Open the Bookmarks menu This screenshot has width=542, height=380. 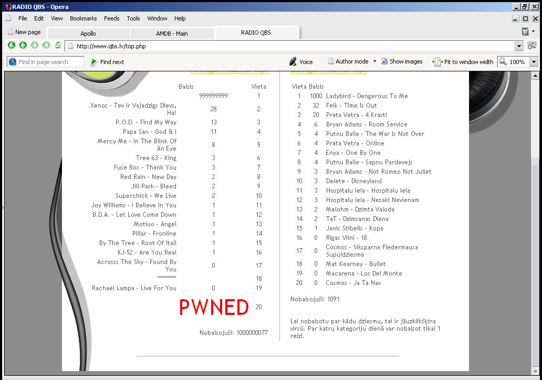pyautogui.click(x=83, y=18)
